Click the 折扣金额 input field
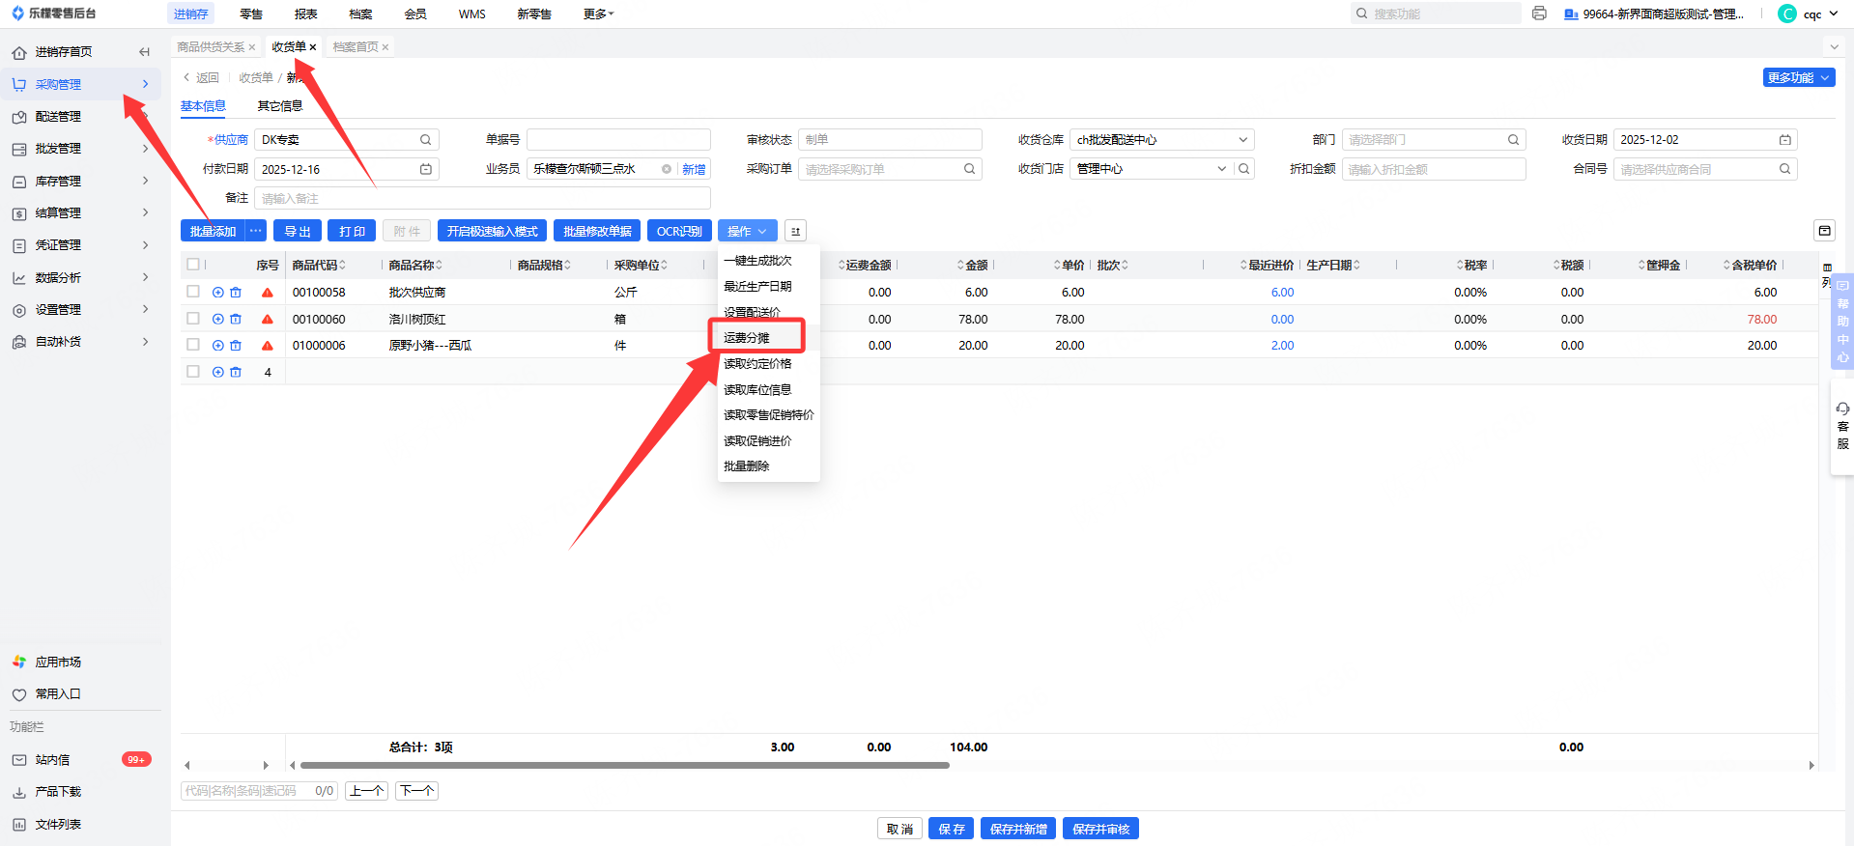This screenshot has height=846, width=1854. 1434,169
